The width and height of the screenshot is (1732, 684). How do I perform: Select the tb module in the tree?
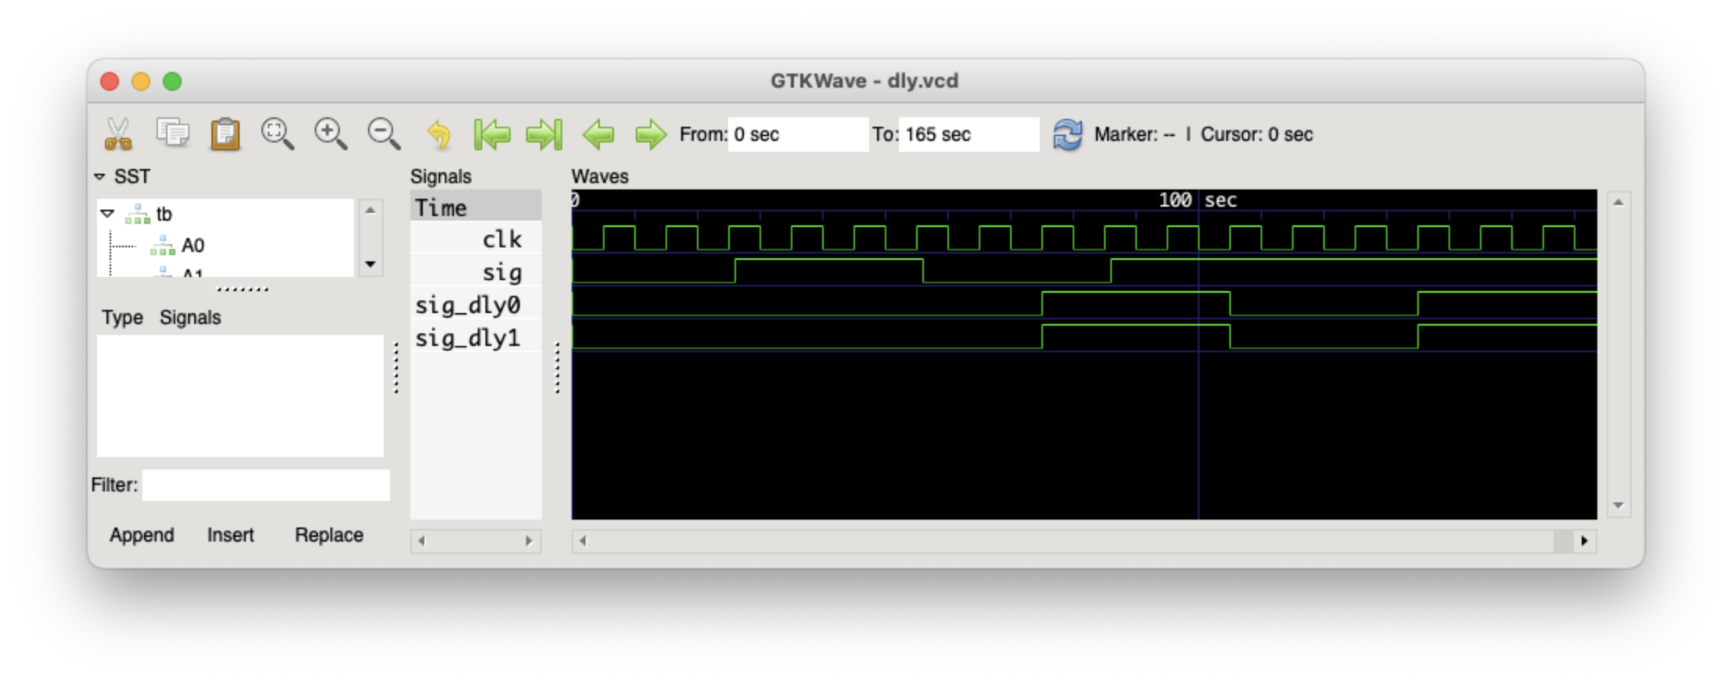coord(164,214)
